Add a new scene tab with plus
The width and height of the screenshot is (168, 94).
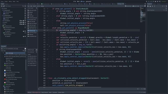click(x=125, y=4)
